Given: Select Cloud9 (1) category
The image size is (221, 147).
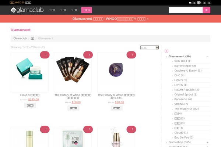Looking at the screenshot, I should [181, 133].
